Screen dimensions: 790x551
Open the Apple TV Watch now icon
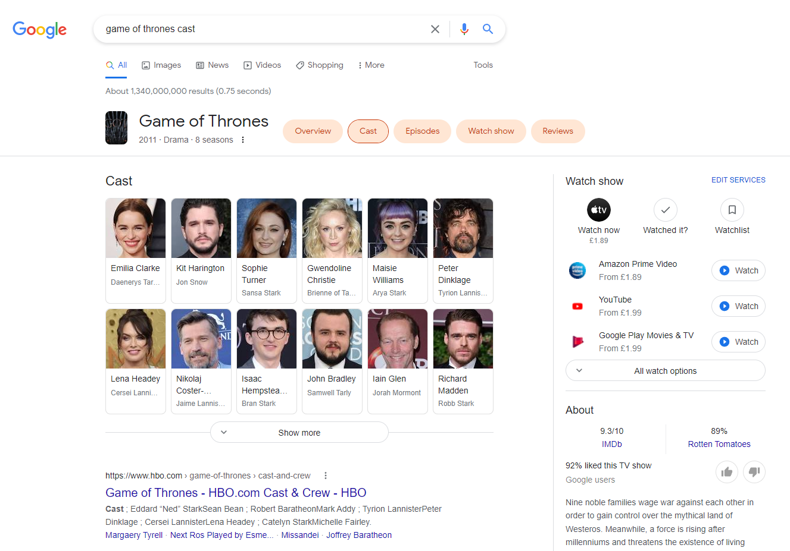click(x=598, y=210)
